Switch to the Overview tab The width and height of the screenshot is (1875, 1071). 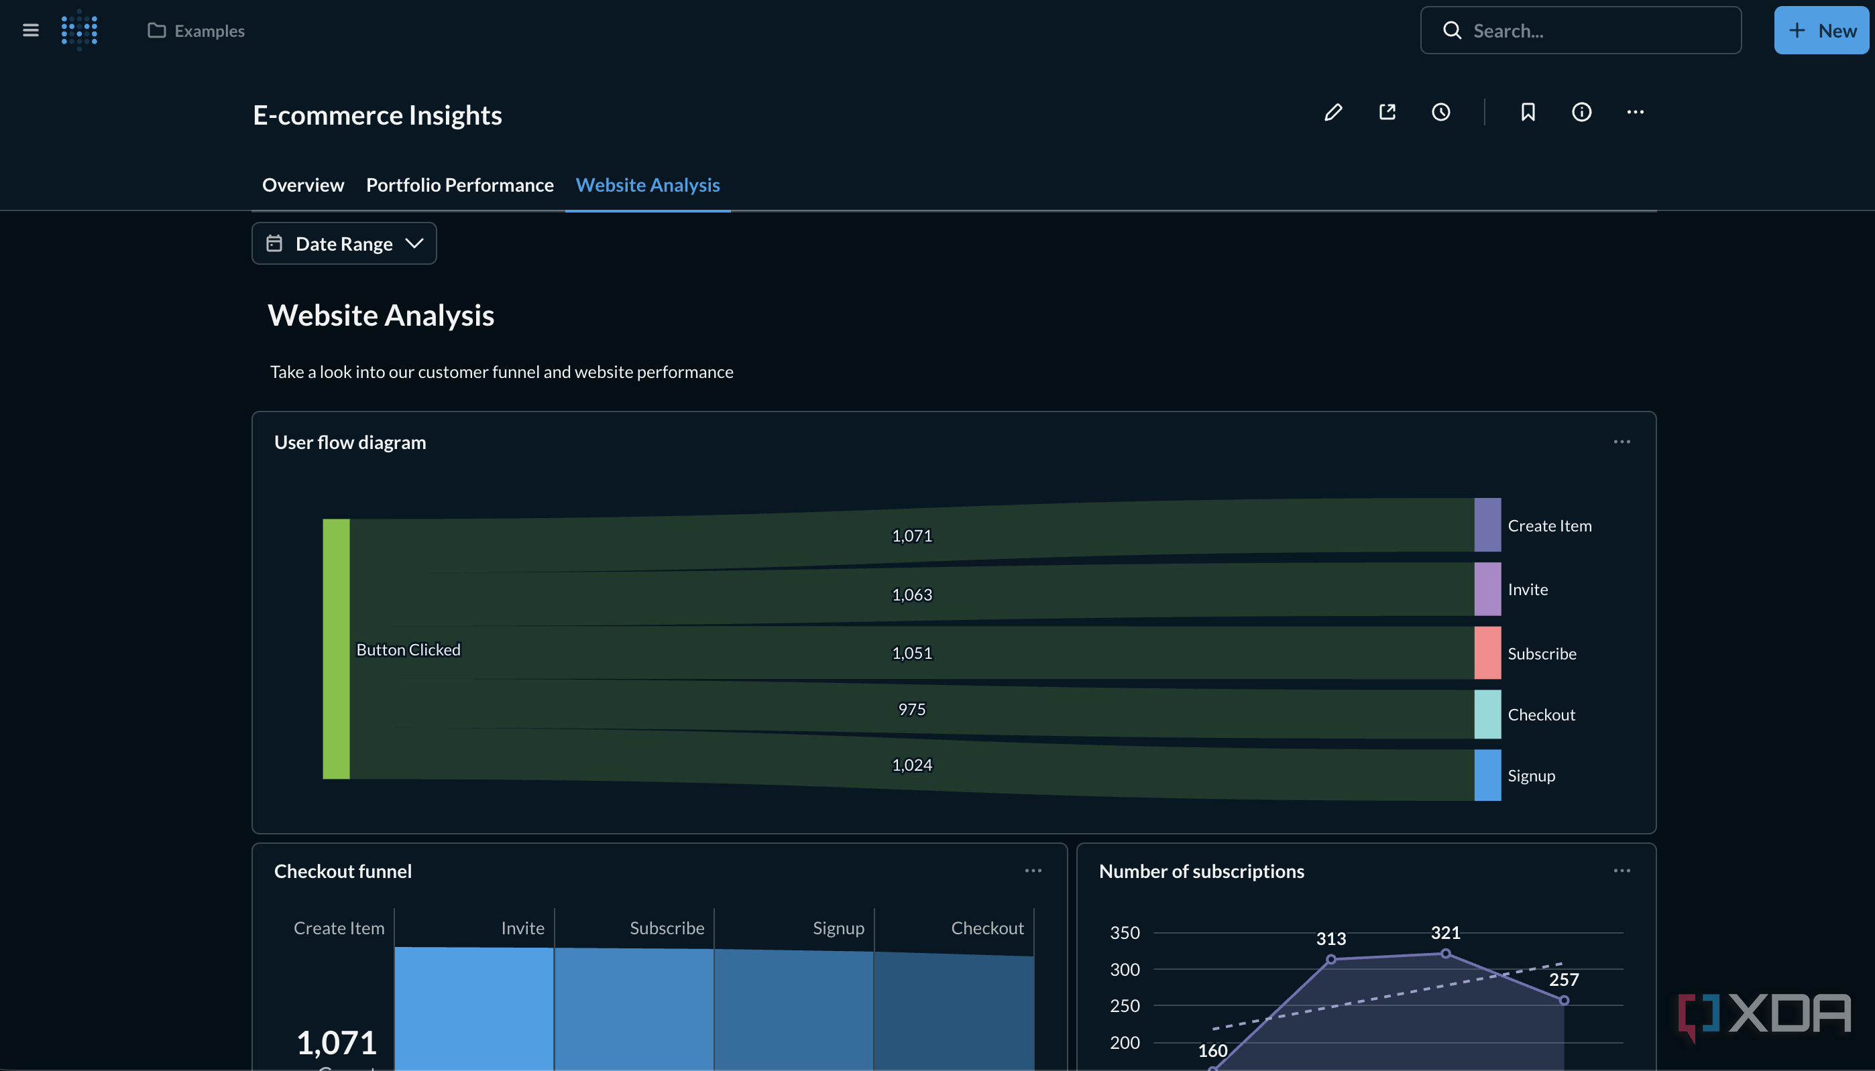[x=303, y=184]
